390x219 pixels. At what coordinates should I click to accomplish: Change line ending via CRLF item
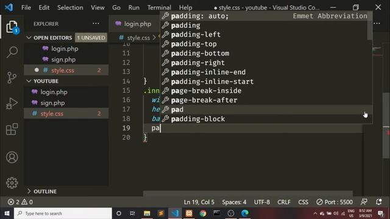click(284, 202)
